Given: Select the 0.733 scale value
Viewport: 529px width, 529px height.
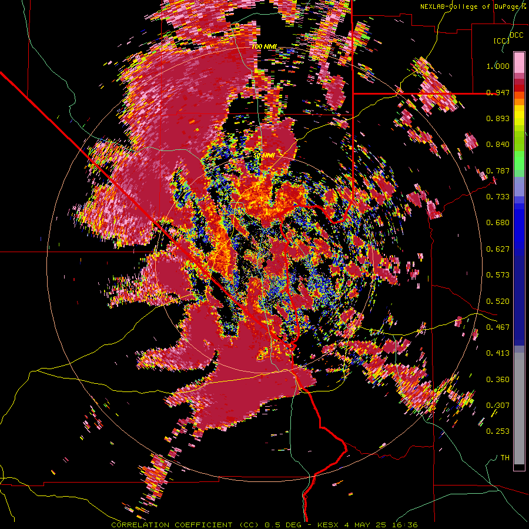Looking at the screenshot, I should coord(498,197).
